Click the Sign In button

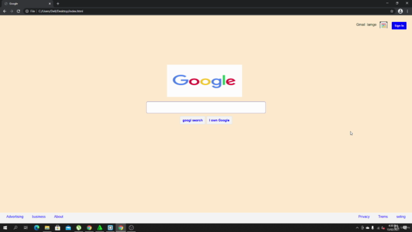[x=399, y=26]
